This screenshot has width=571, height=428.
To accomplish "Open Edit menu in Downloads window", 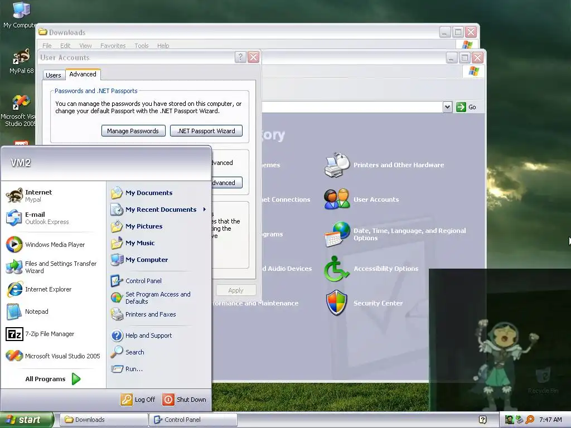I will click(65, 46).
